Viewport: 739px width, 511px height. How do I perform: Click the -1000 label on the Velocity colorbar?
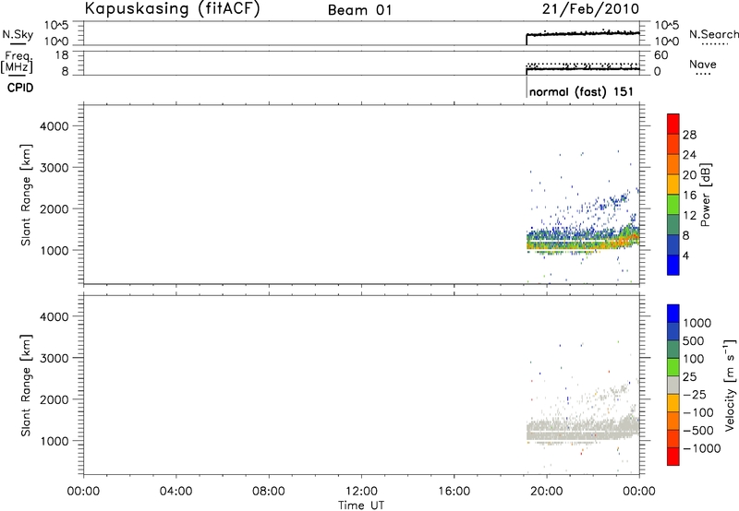701,448
